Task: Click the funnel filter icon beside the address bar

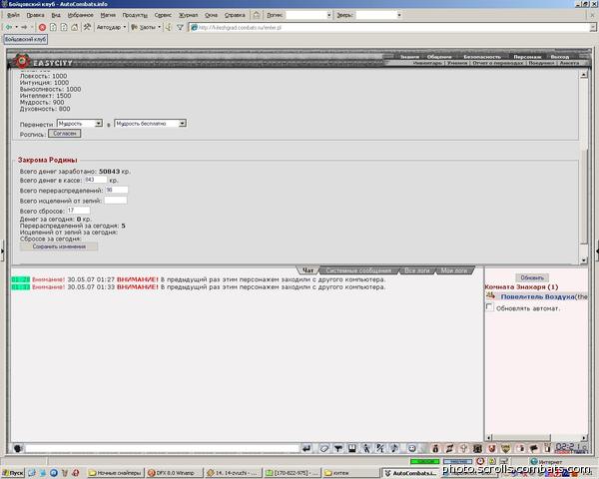Action: tap(180, 27)
